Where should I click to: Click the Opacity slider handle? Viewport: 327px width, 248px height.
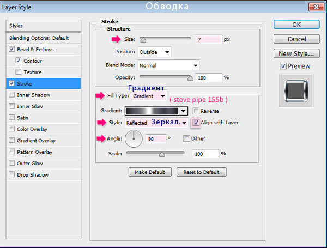(x=190, y=78)
